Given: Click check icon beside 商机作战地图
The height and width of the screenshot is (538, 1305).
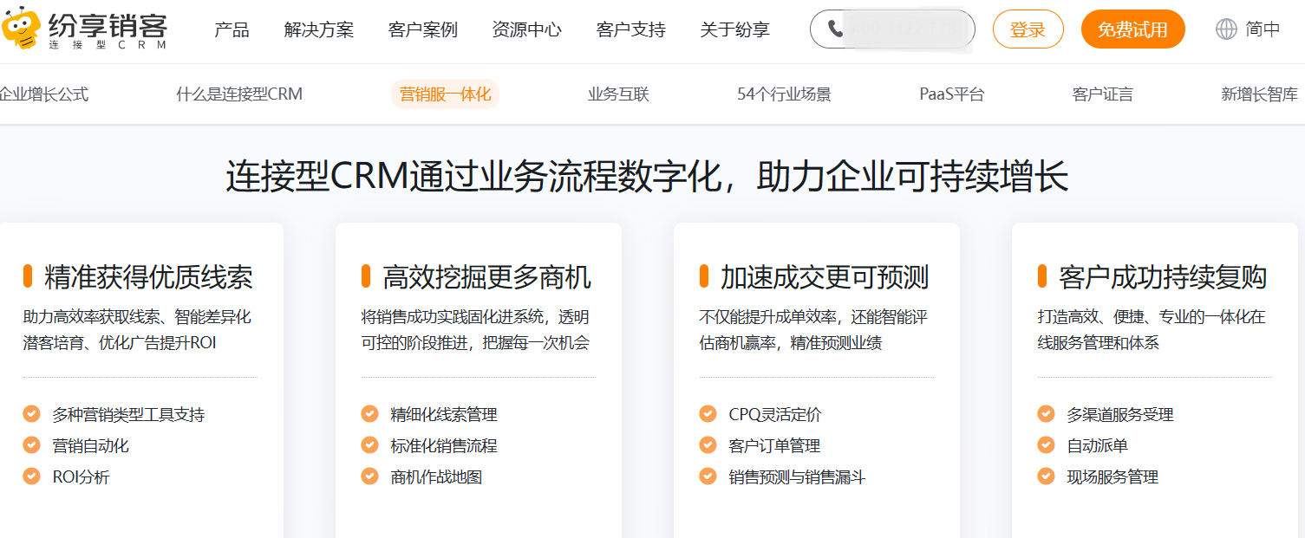Looking at the screenshot, I should click(x=370, y=476).
